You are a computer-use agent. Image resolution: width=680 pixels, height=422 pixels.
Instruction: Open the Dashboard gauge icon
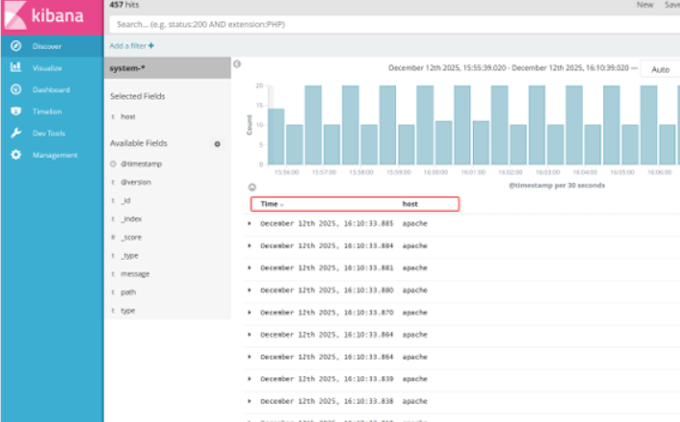click(x=16, y=89)
